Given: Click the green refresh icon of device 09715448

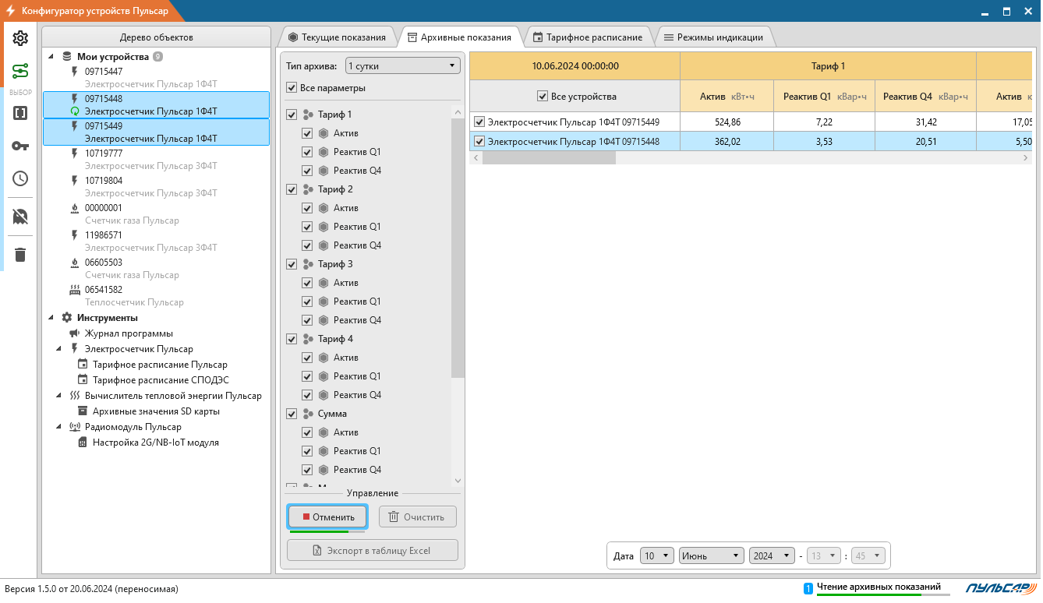Looking at the screenshot, I should [75, 111].
